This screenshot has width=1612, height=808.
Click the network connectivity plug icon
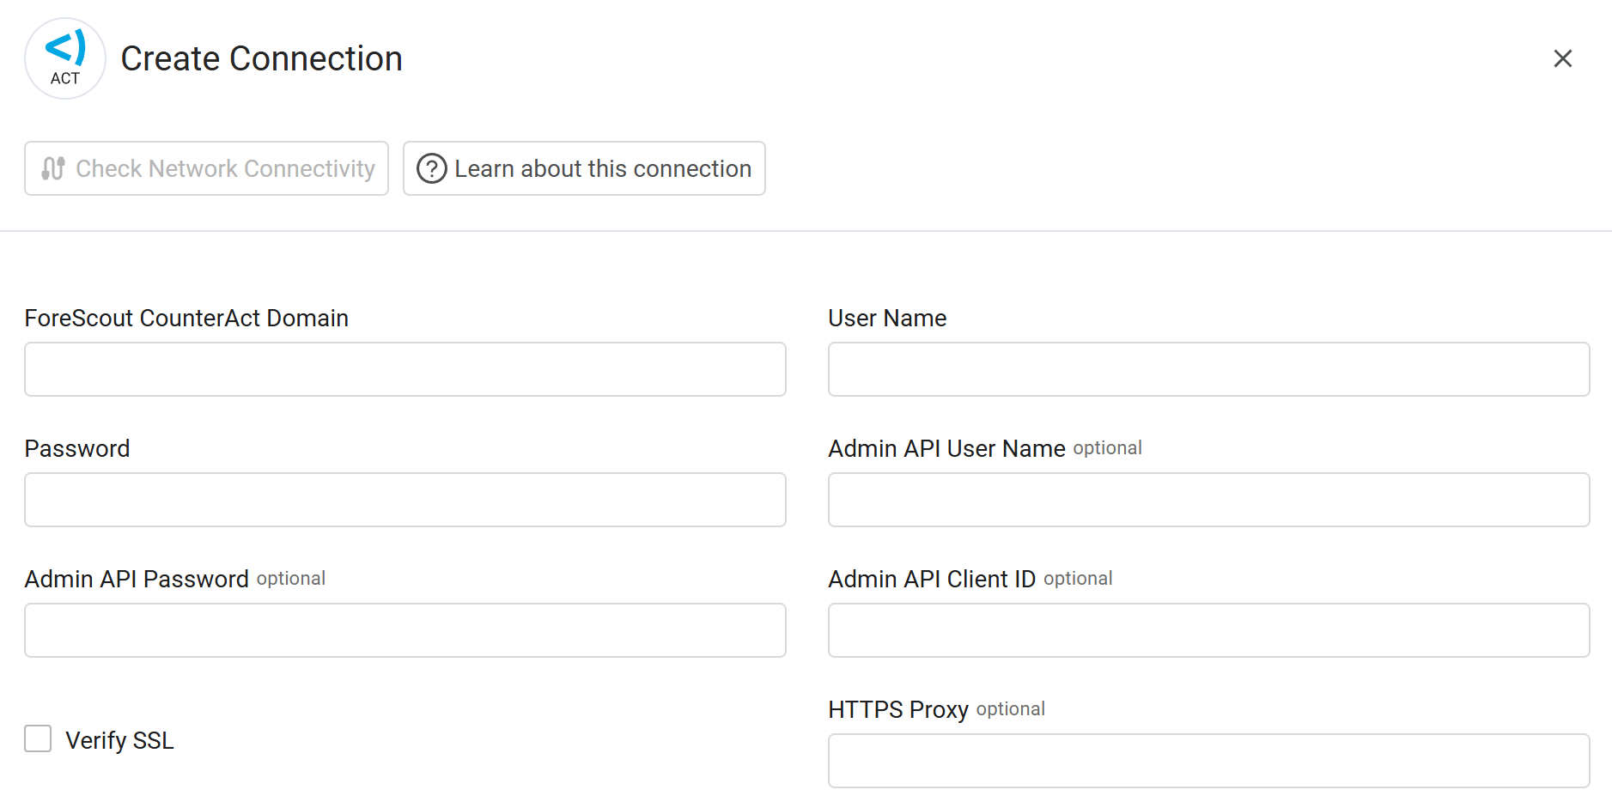53,168
